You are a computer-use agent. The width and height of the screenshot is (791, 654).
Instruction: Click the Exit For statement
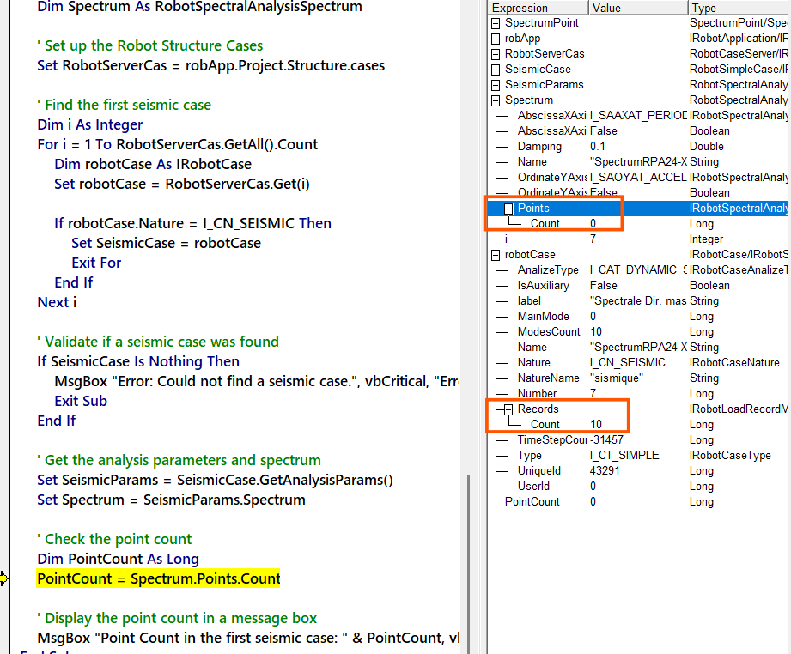click(96, 263)
